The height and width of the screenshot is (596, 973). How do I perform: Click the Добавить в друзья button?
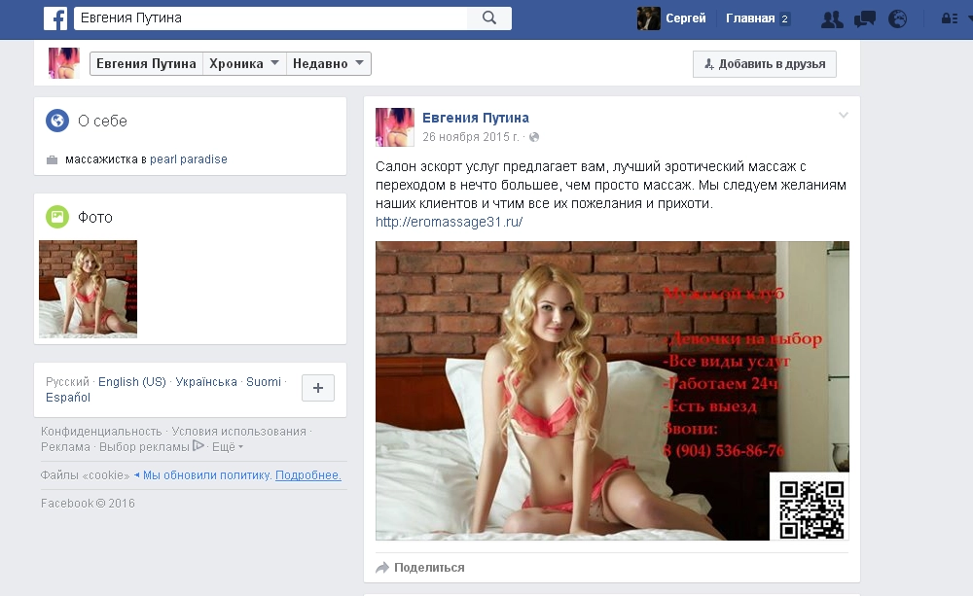pyautogui.click(x=764, y=64)
